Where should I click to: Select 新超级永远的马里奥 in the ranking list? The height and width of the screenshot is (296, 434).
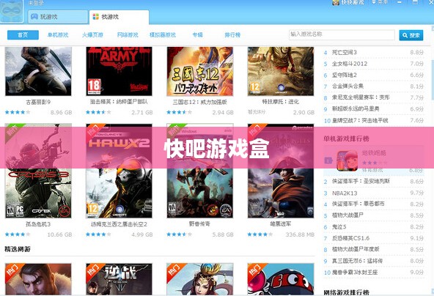356,108
